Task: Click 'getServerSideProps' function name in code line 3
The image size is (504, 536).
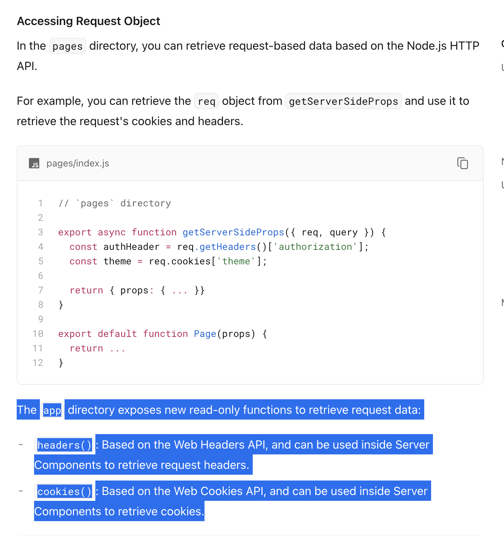Action: coord(233,232)
